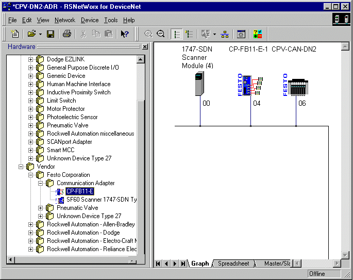
Task: Open the Help menu
Action: pos(129,20)
